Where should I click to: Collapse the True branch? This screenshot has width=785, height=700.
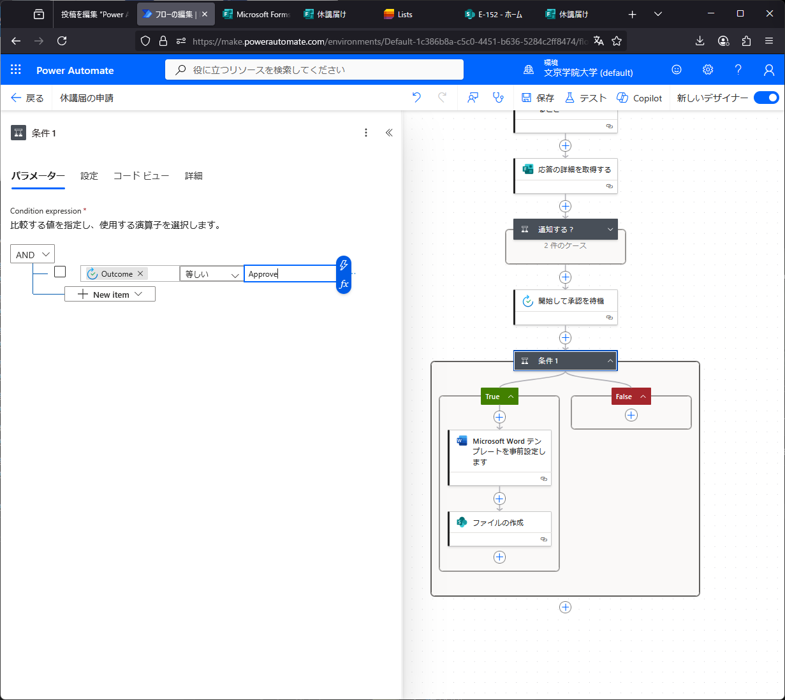[x=511, y=397]
